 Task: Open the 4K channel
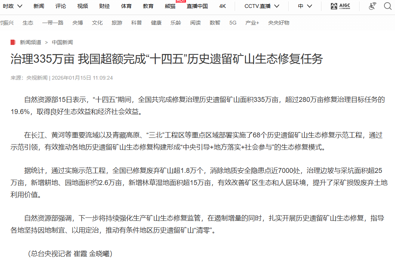[x=223, y=6]
